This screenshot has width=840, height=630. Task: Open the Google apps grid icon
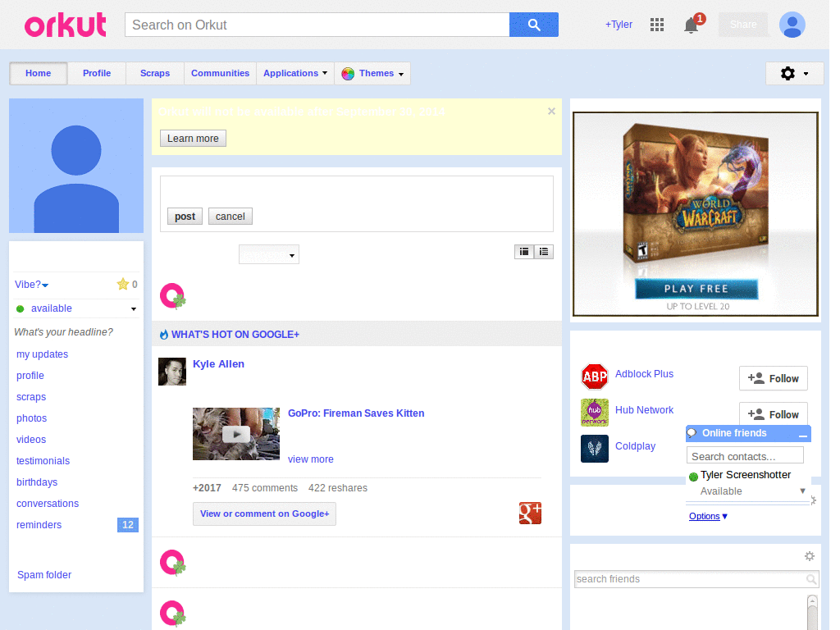click(x=657, y=25)
